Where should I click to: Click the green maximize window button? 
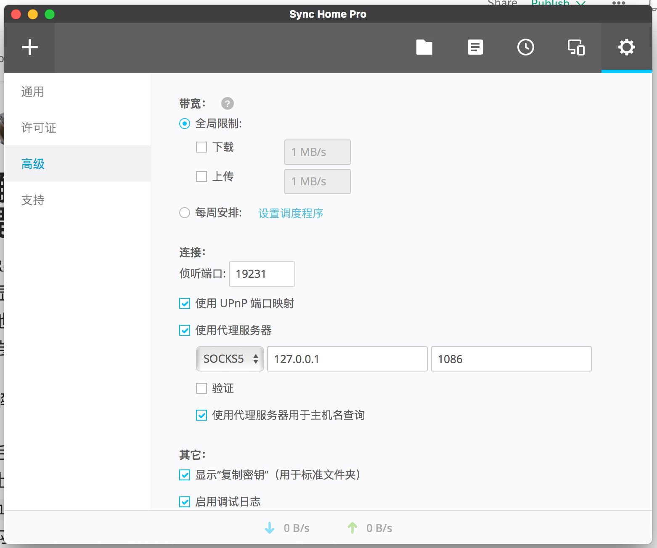point(50,14)
